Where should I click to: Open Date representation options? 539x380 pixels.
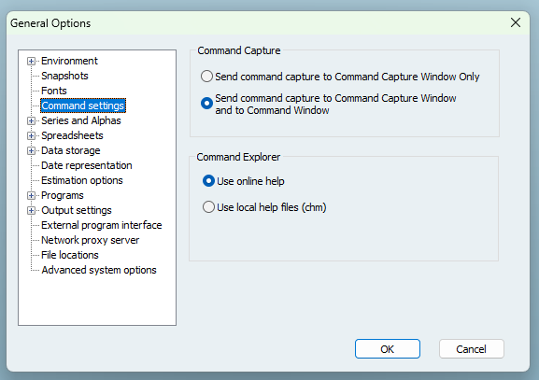pyautogui.click(x=87, y=165)
